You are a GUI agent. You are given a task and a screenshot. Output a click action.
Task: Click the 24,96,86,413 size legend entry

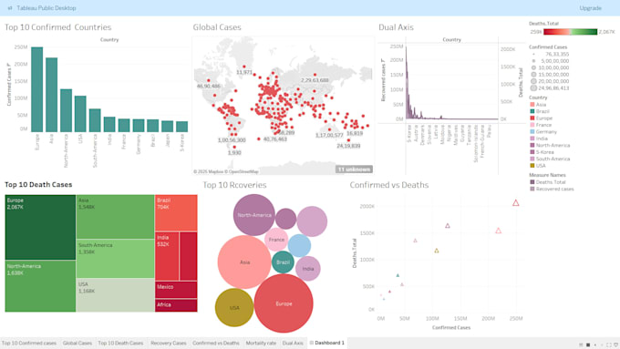tap(550, 88)
